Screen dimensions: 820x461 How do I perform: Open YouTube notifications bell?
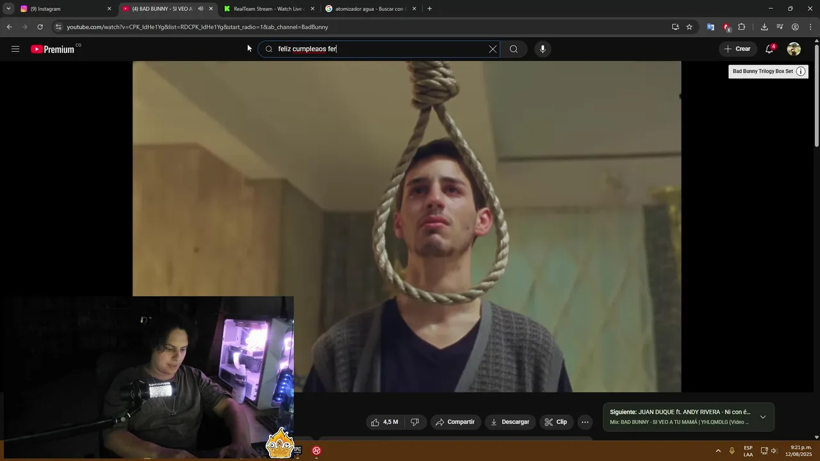tap(770, 49)
